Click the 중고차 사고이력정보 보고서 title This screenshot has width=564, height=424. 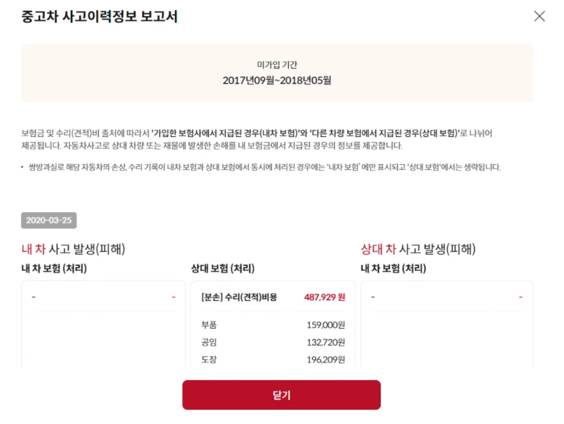pyautogui.click(x=99, y=16)
